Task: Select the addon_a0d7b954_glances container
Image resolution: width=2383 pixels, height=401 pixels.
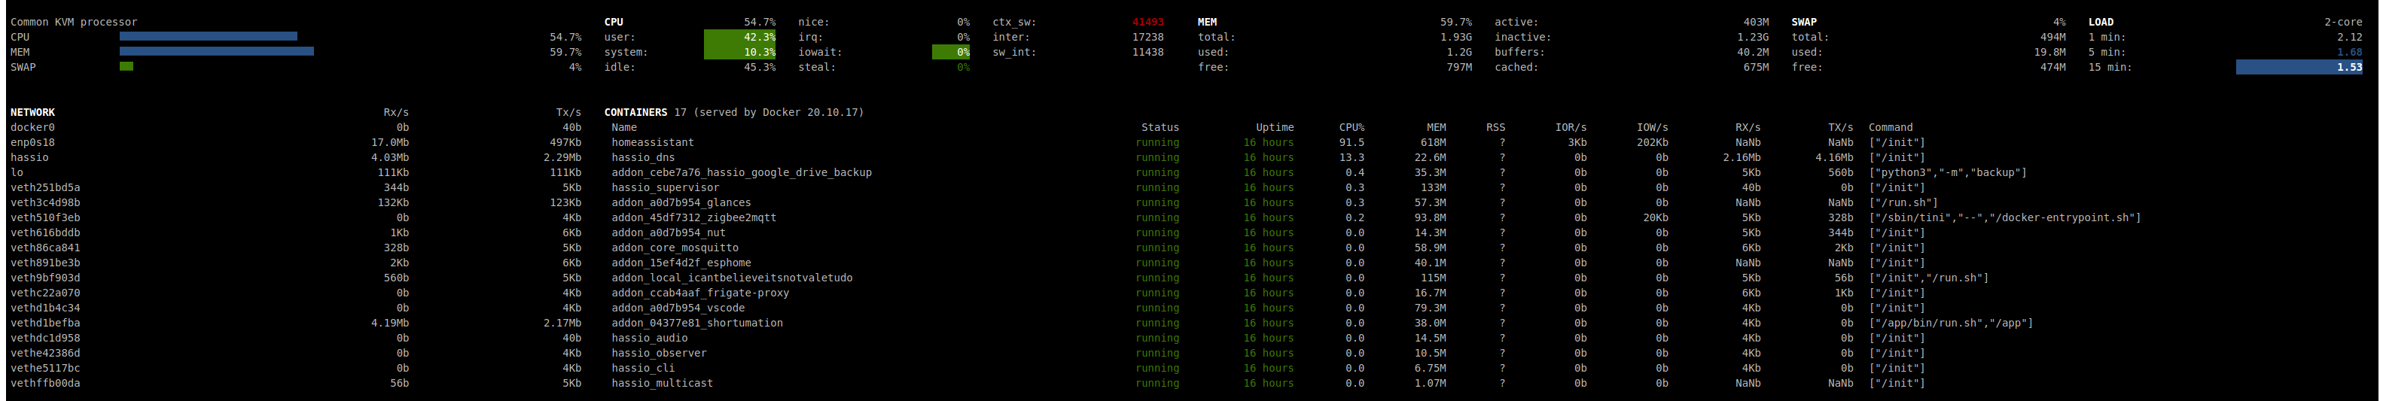Action: click(x=681, y=202)
